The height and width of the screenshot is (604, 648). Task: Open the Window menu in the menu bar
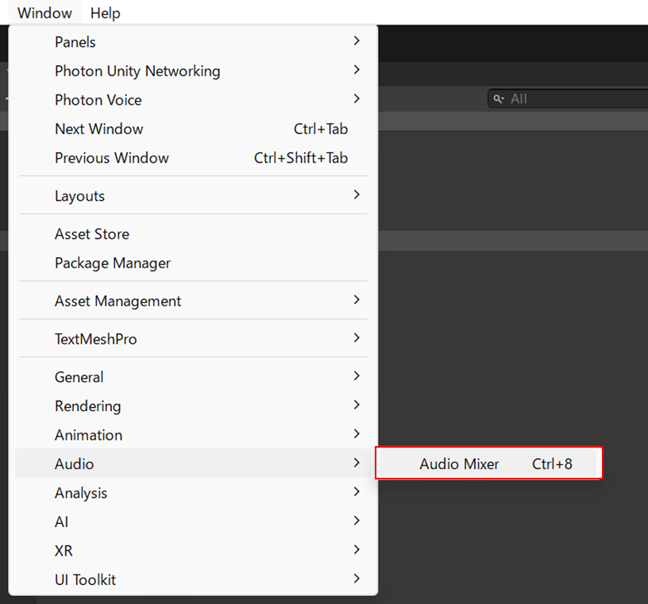point(44,13)
